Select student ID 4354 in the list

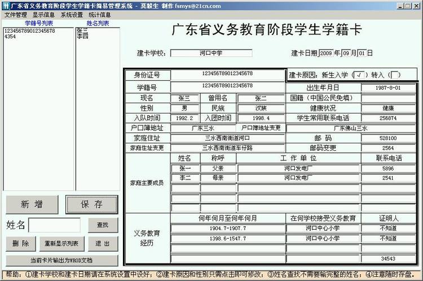pyautogui.click(x=10, y=36)
